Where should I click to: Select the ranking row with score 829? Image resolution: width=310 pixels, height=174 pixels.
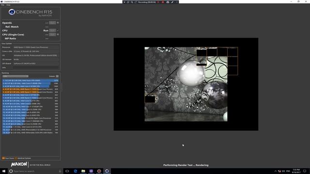pos(31,89)
